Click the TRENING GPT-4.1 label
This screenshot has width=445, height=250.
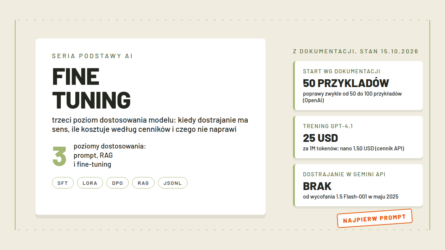click(x=328, y=126)
